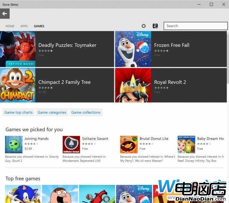
Task: Click the Baby Dream Ho title text
Action: [211, 139]
